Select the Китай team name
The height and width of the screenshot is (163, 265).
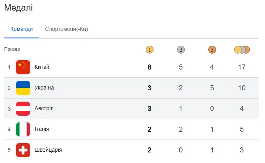tap(42, 67)
